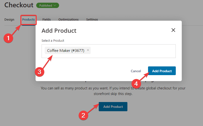Go to the Fields tab
203x126 pixels.
click(47, 19)
